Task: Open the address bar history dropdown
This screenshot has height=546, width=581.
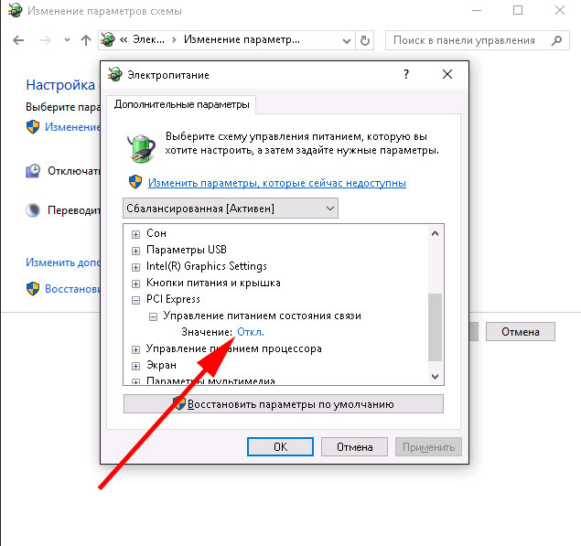Action: (347, 40)
